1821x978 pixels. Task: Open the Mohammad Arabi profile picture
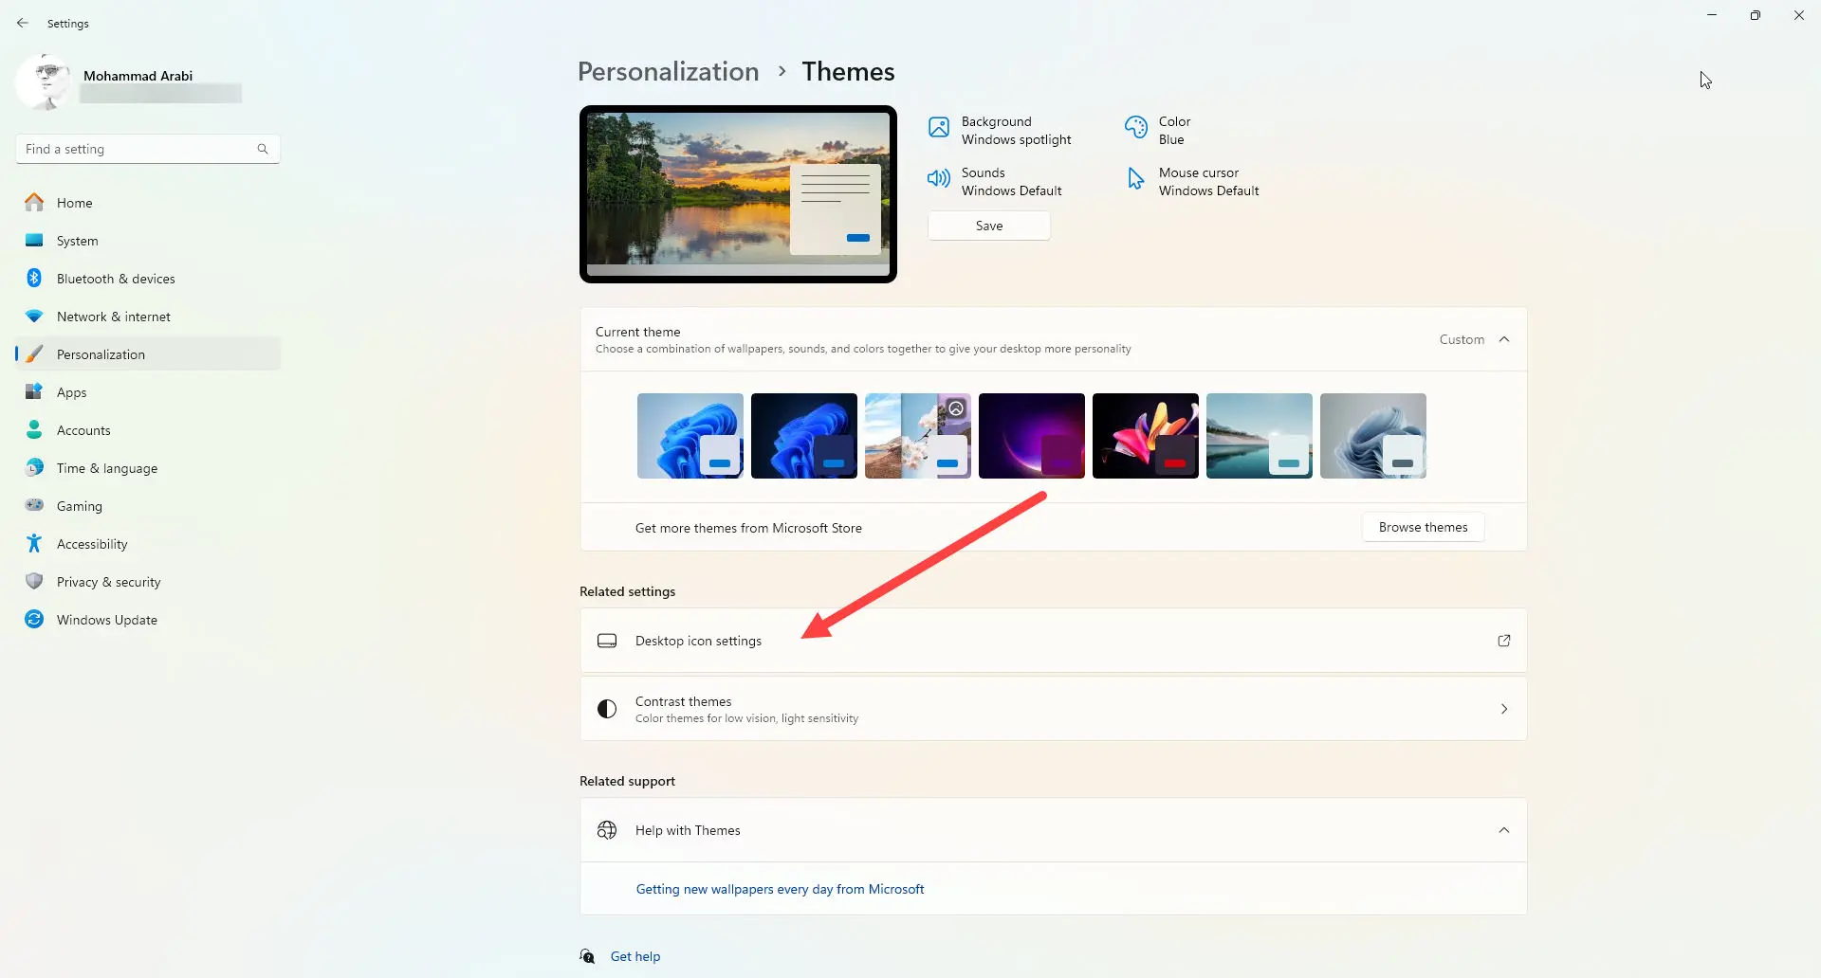coord(44,82)
